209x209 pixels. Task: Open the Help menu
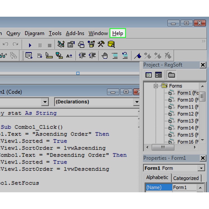click(118, 33)
